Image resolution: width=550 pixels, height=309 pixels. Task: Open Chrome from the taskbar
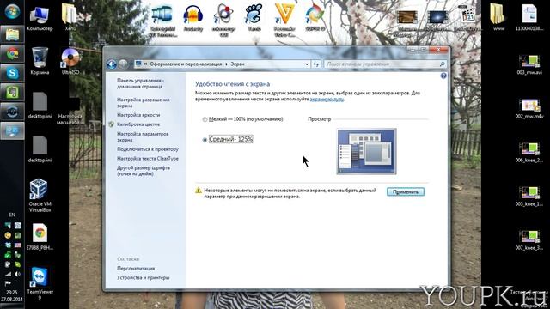click(12, 54)
